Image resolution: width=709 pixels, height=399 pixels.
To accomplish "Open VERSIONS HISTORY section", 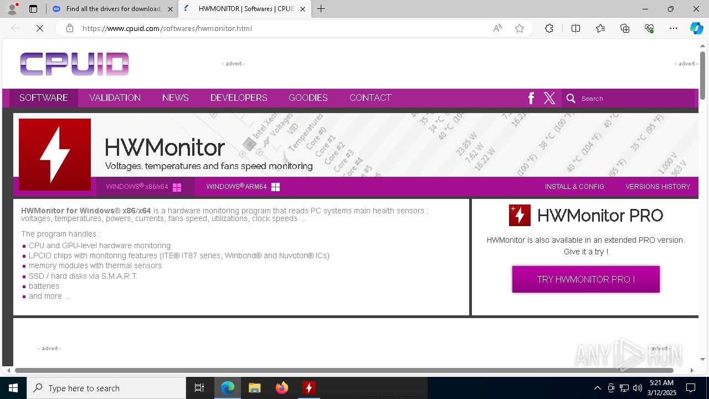I will click(658, 187).
